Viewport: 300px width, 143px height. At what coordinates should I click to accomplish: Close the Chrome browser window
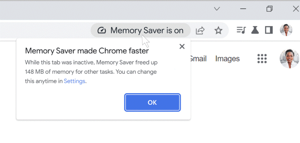(295, 9)
